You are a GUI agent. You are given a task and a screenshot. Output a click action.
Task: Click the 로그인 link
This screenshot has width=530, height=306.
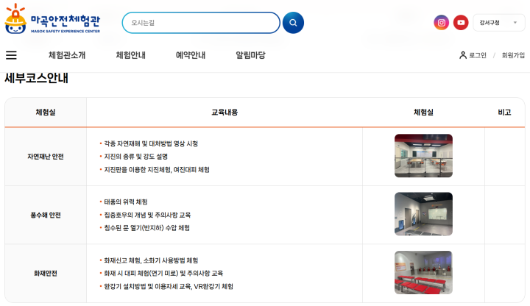pos(478,55)
